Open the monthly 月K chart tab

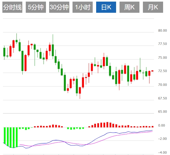point(153,7)
